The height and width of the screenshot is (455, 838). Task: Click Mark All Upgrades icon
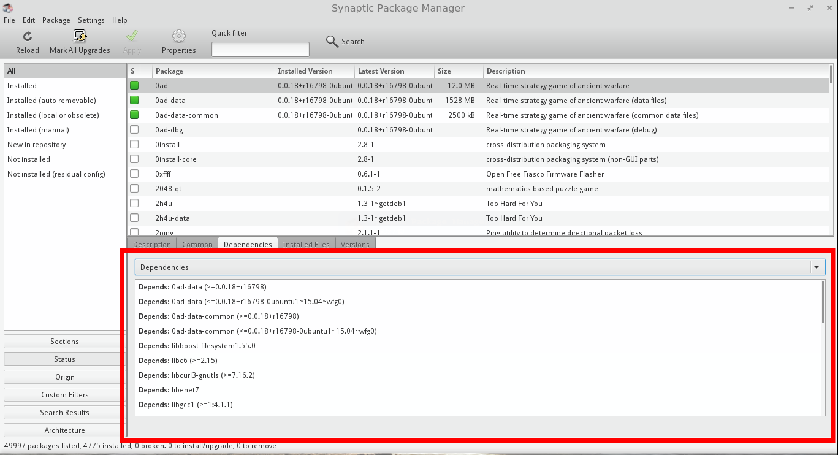[80, 36]
